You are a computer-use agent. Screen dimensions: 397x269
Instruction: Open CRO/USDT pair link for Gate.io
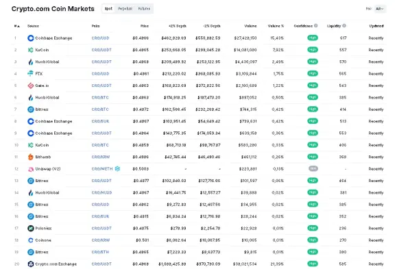point(101,86)
